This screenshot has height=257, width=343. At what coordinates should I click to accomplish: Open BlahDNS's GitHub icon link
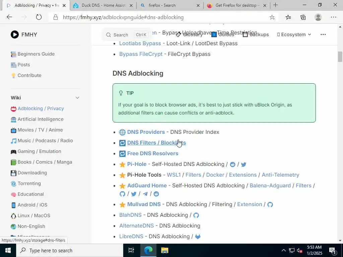pos(196,215)
